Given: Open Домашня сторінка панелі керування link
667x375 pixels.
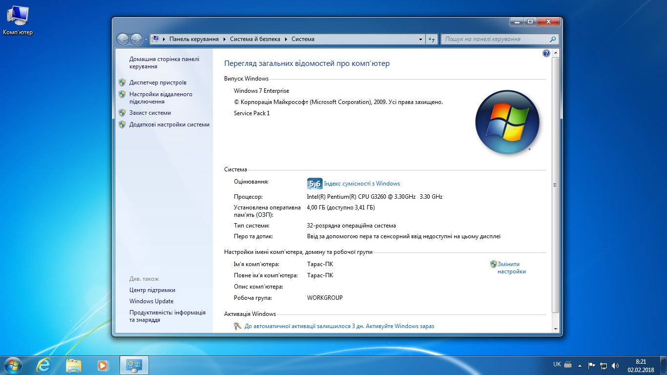Looking at the screenshot, I should (x=164, y=62).
